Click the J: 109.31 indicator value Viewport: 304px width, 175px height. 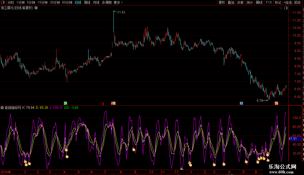tap(56, 108)
